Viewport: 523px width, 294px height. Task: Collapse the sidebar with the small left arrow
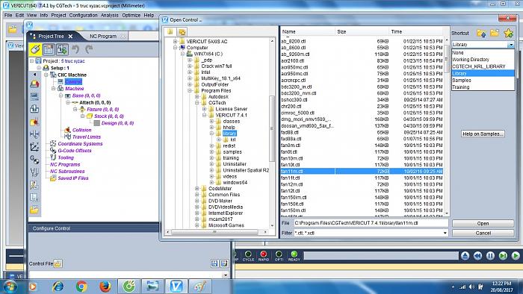pyautogui.click(x=34, y=75)
